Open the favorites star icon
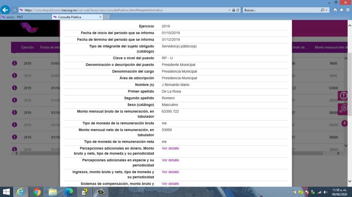Viewport: 352px width, 197px height. pyautogui.click(x=341, y=10)
